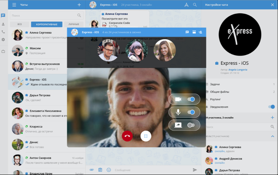Click in the Сообщение message input
The image size is (278, 175).
(x=153, y=170)
